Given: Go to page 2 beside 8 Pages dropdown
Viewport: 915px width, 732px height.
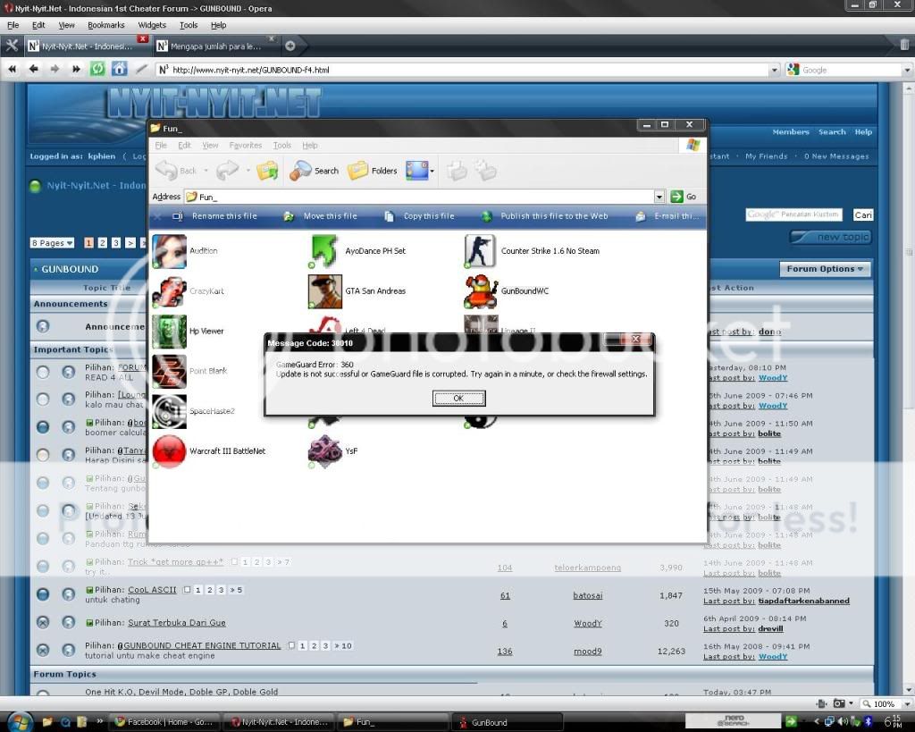Looking at the screenshot, I should (102, 243).
